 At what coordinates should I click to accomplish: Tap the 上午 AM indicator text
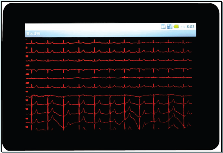(183, 27)
